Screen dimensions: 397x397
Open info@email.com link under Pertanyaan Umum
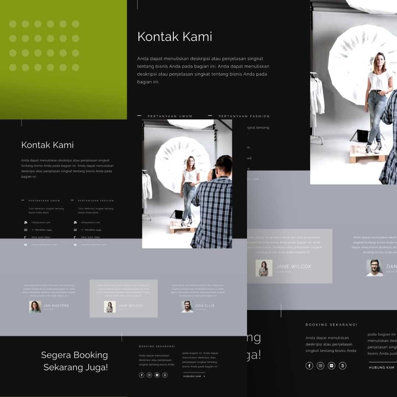click(41, 222)
